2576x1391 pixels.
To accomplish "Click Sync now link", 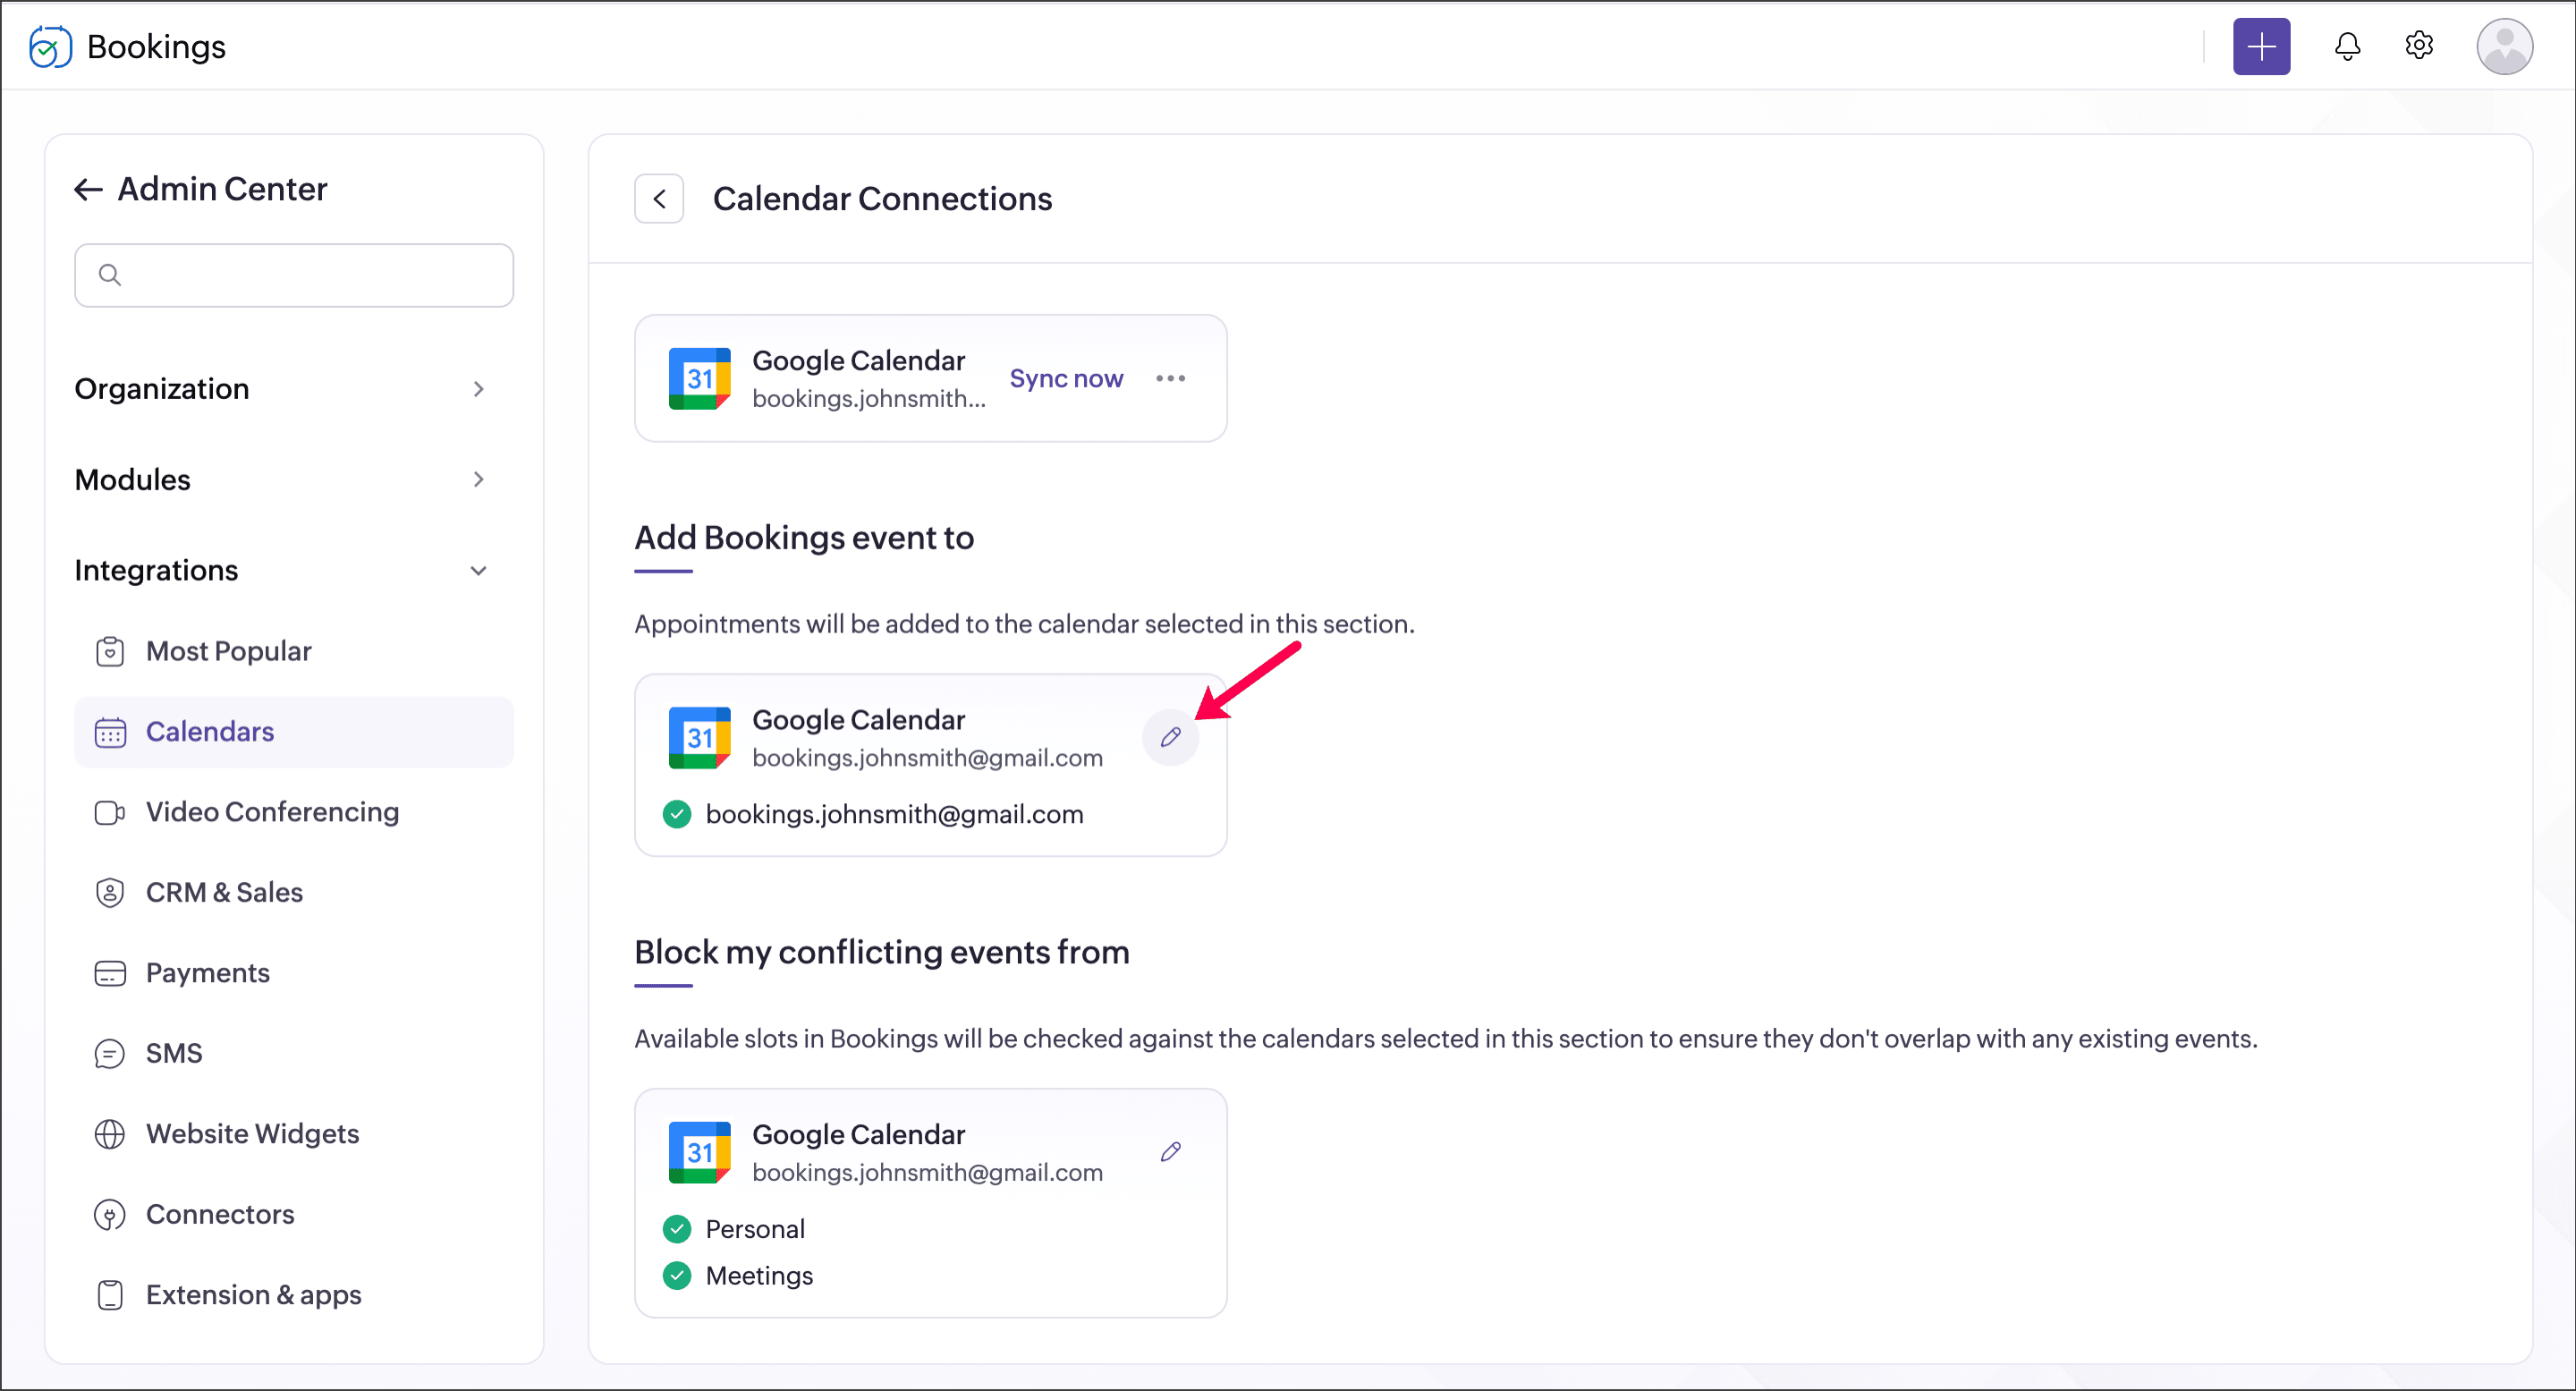I will click(x=1066, y=378).
